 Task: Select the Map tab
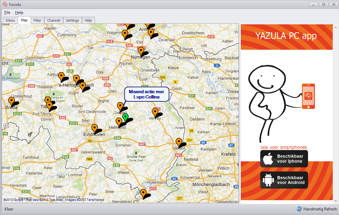pos(24,20)
